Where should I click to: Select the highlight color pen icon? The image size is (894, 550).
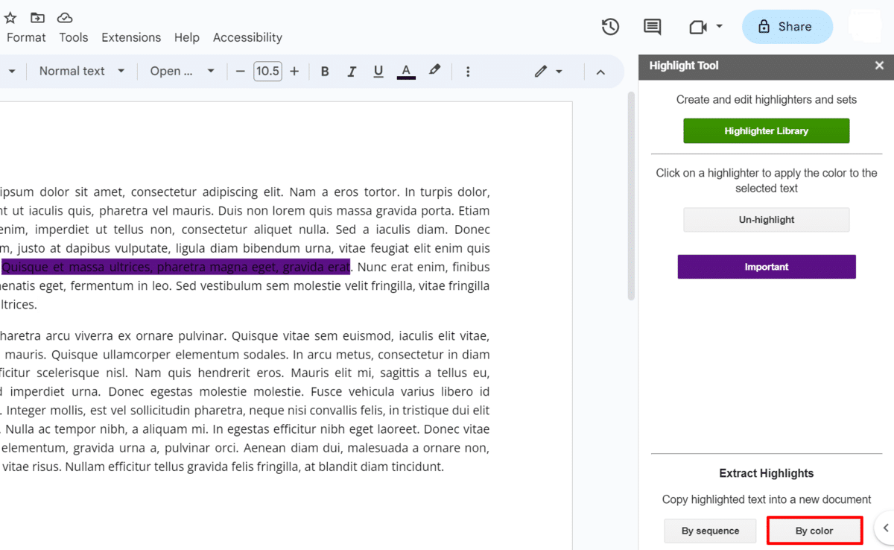[x=435, y=71]
